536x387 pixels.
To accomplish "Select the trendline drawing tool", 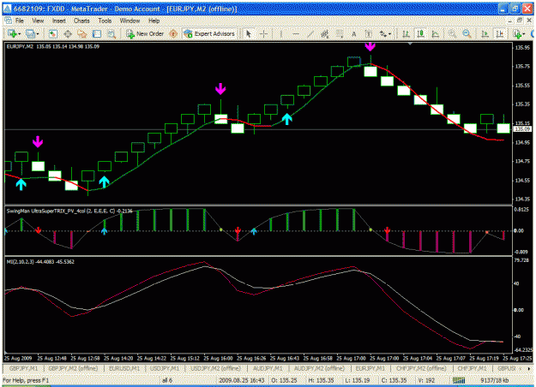I will [x=310, y=33].
